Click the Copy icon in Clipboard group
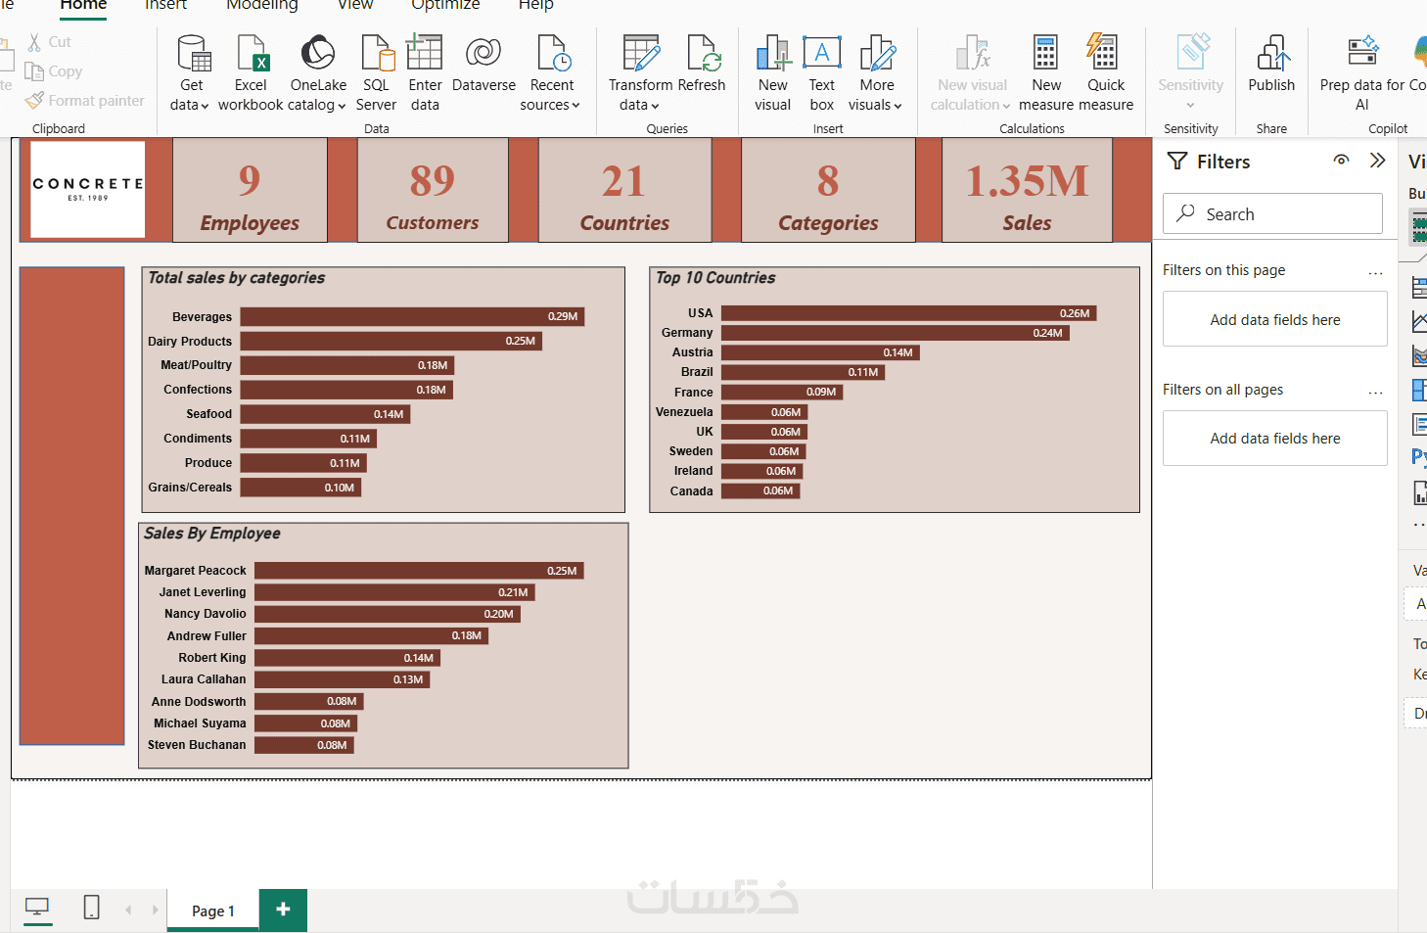This screenshot has width=1427, height=933. coord(34,71)
